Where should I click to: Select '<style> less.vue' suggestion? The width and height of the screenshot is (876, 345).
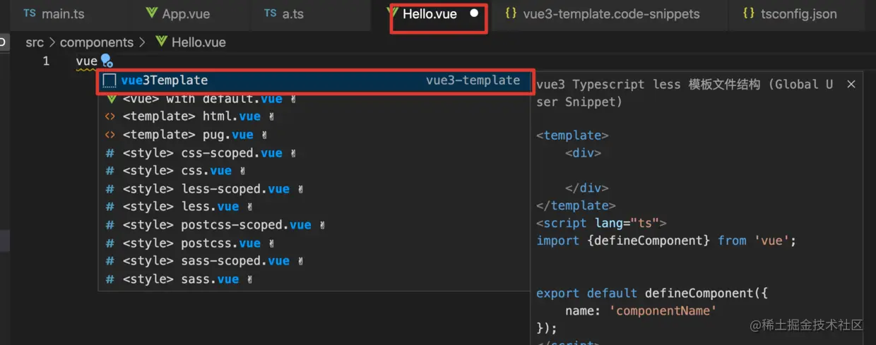(314, 207)
